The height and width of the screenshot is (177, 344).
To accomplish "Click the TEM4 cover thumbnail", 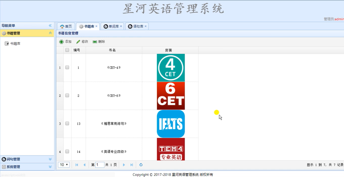I will click(x=171, y=149).
